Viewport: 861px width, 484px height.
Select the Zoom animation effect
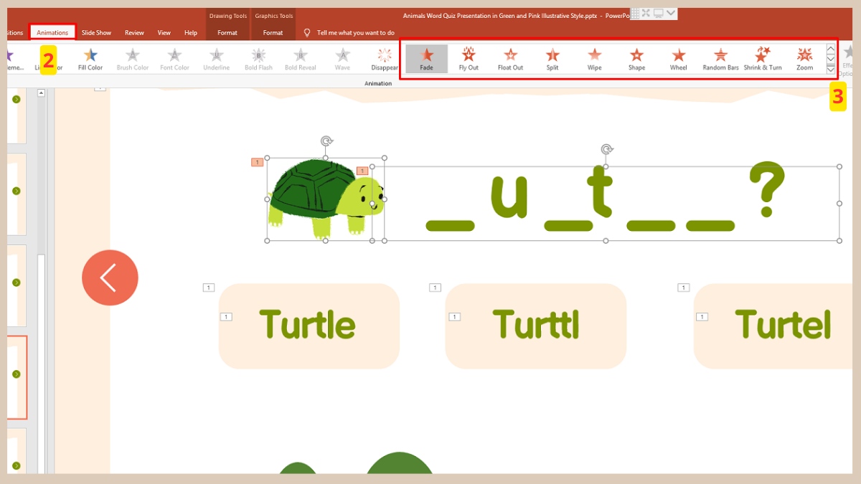804,58
